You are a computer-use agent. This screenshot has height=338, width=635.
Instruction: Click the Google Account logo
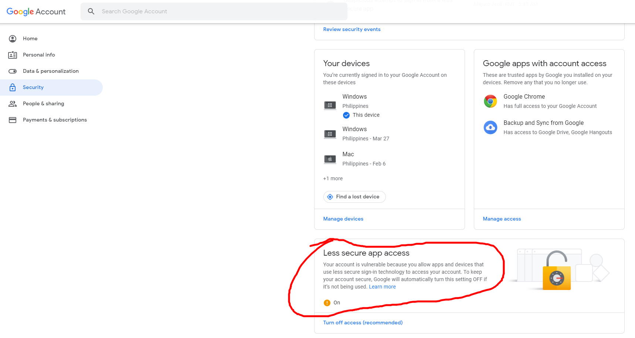tap(36, 11)
